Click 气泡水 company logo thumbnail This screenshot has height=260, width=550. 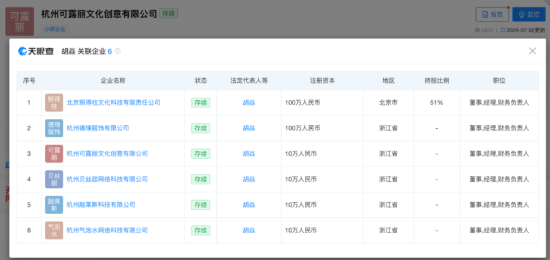pos(54,231)
